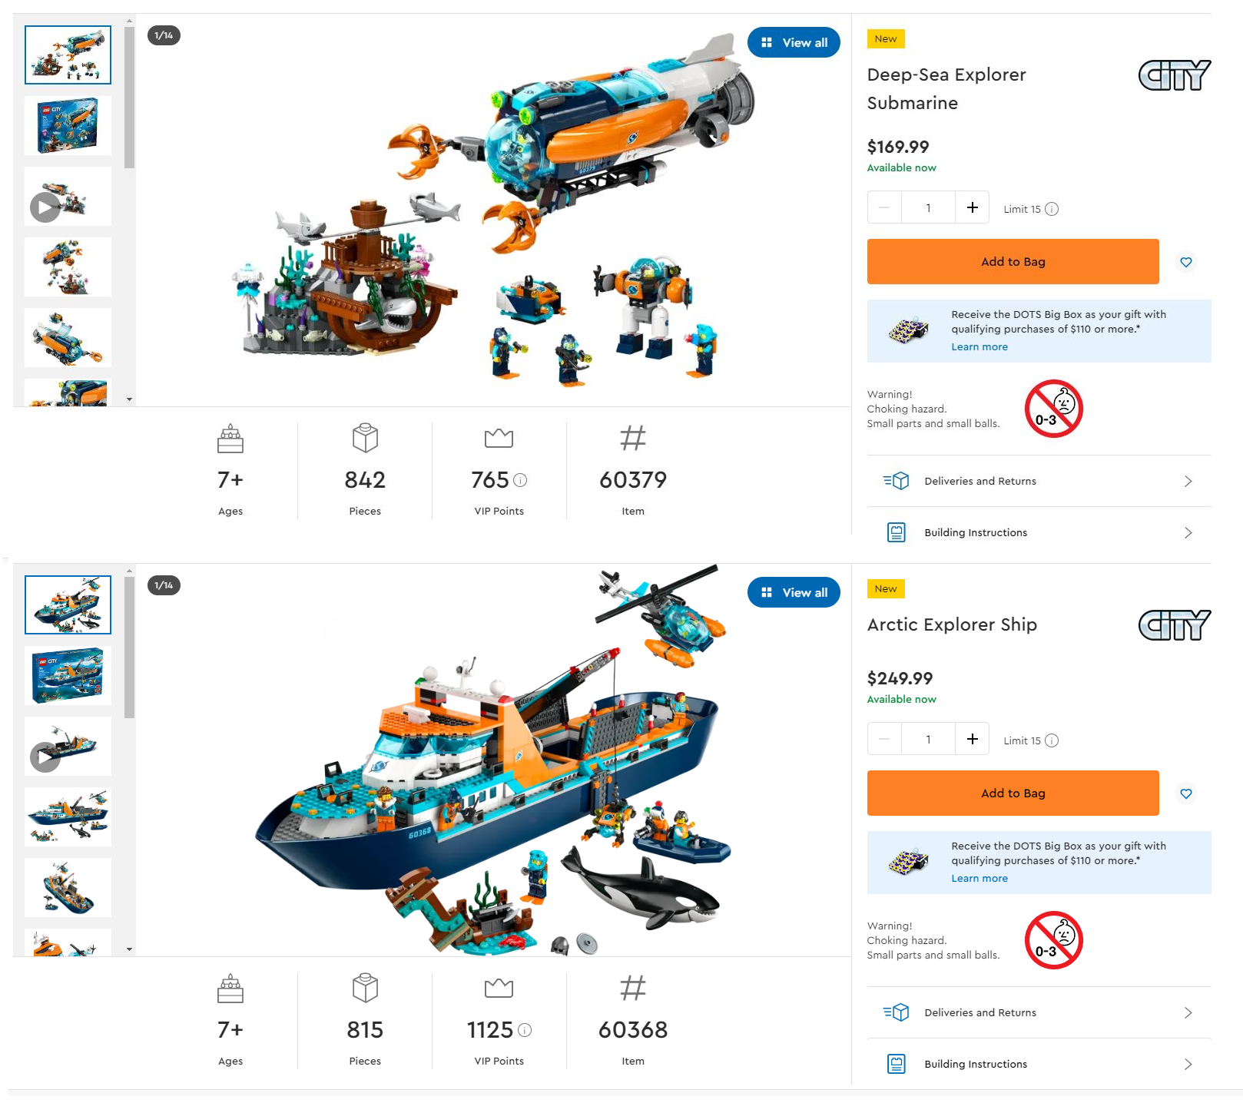
Task: Expand Deliveries and Returns for Arctic Ship
Action: pos(1039,1012)
